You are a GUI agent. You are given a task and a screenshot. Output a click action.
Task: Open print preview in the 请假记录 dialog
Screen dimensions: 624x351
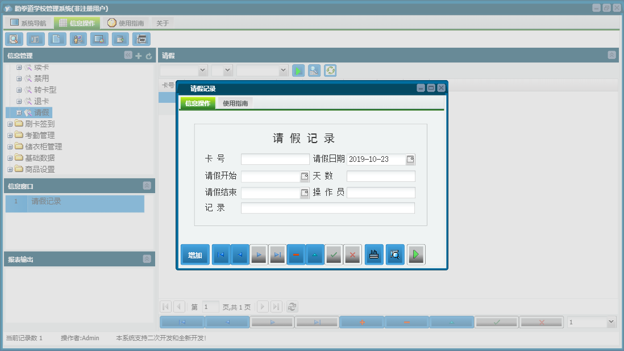[395, 254]
